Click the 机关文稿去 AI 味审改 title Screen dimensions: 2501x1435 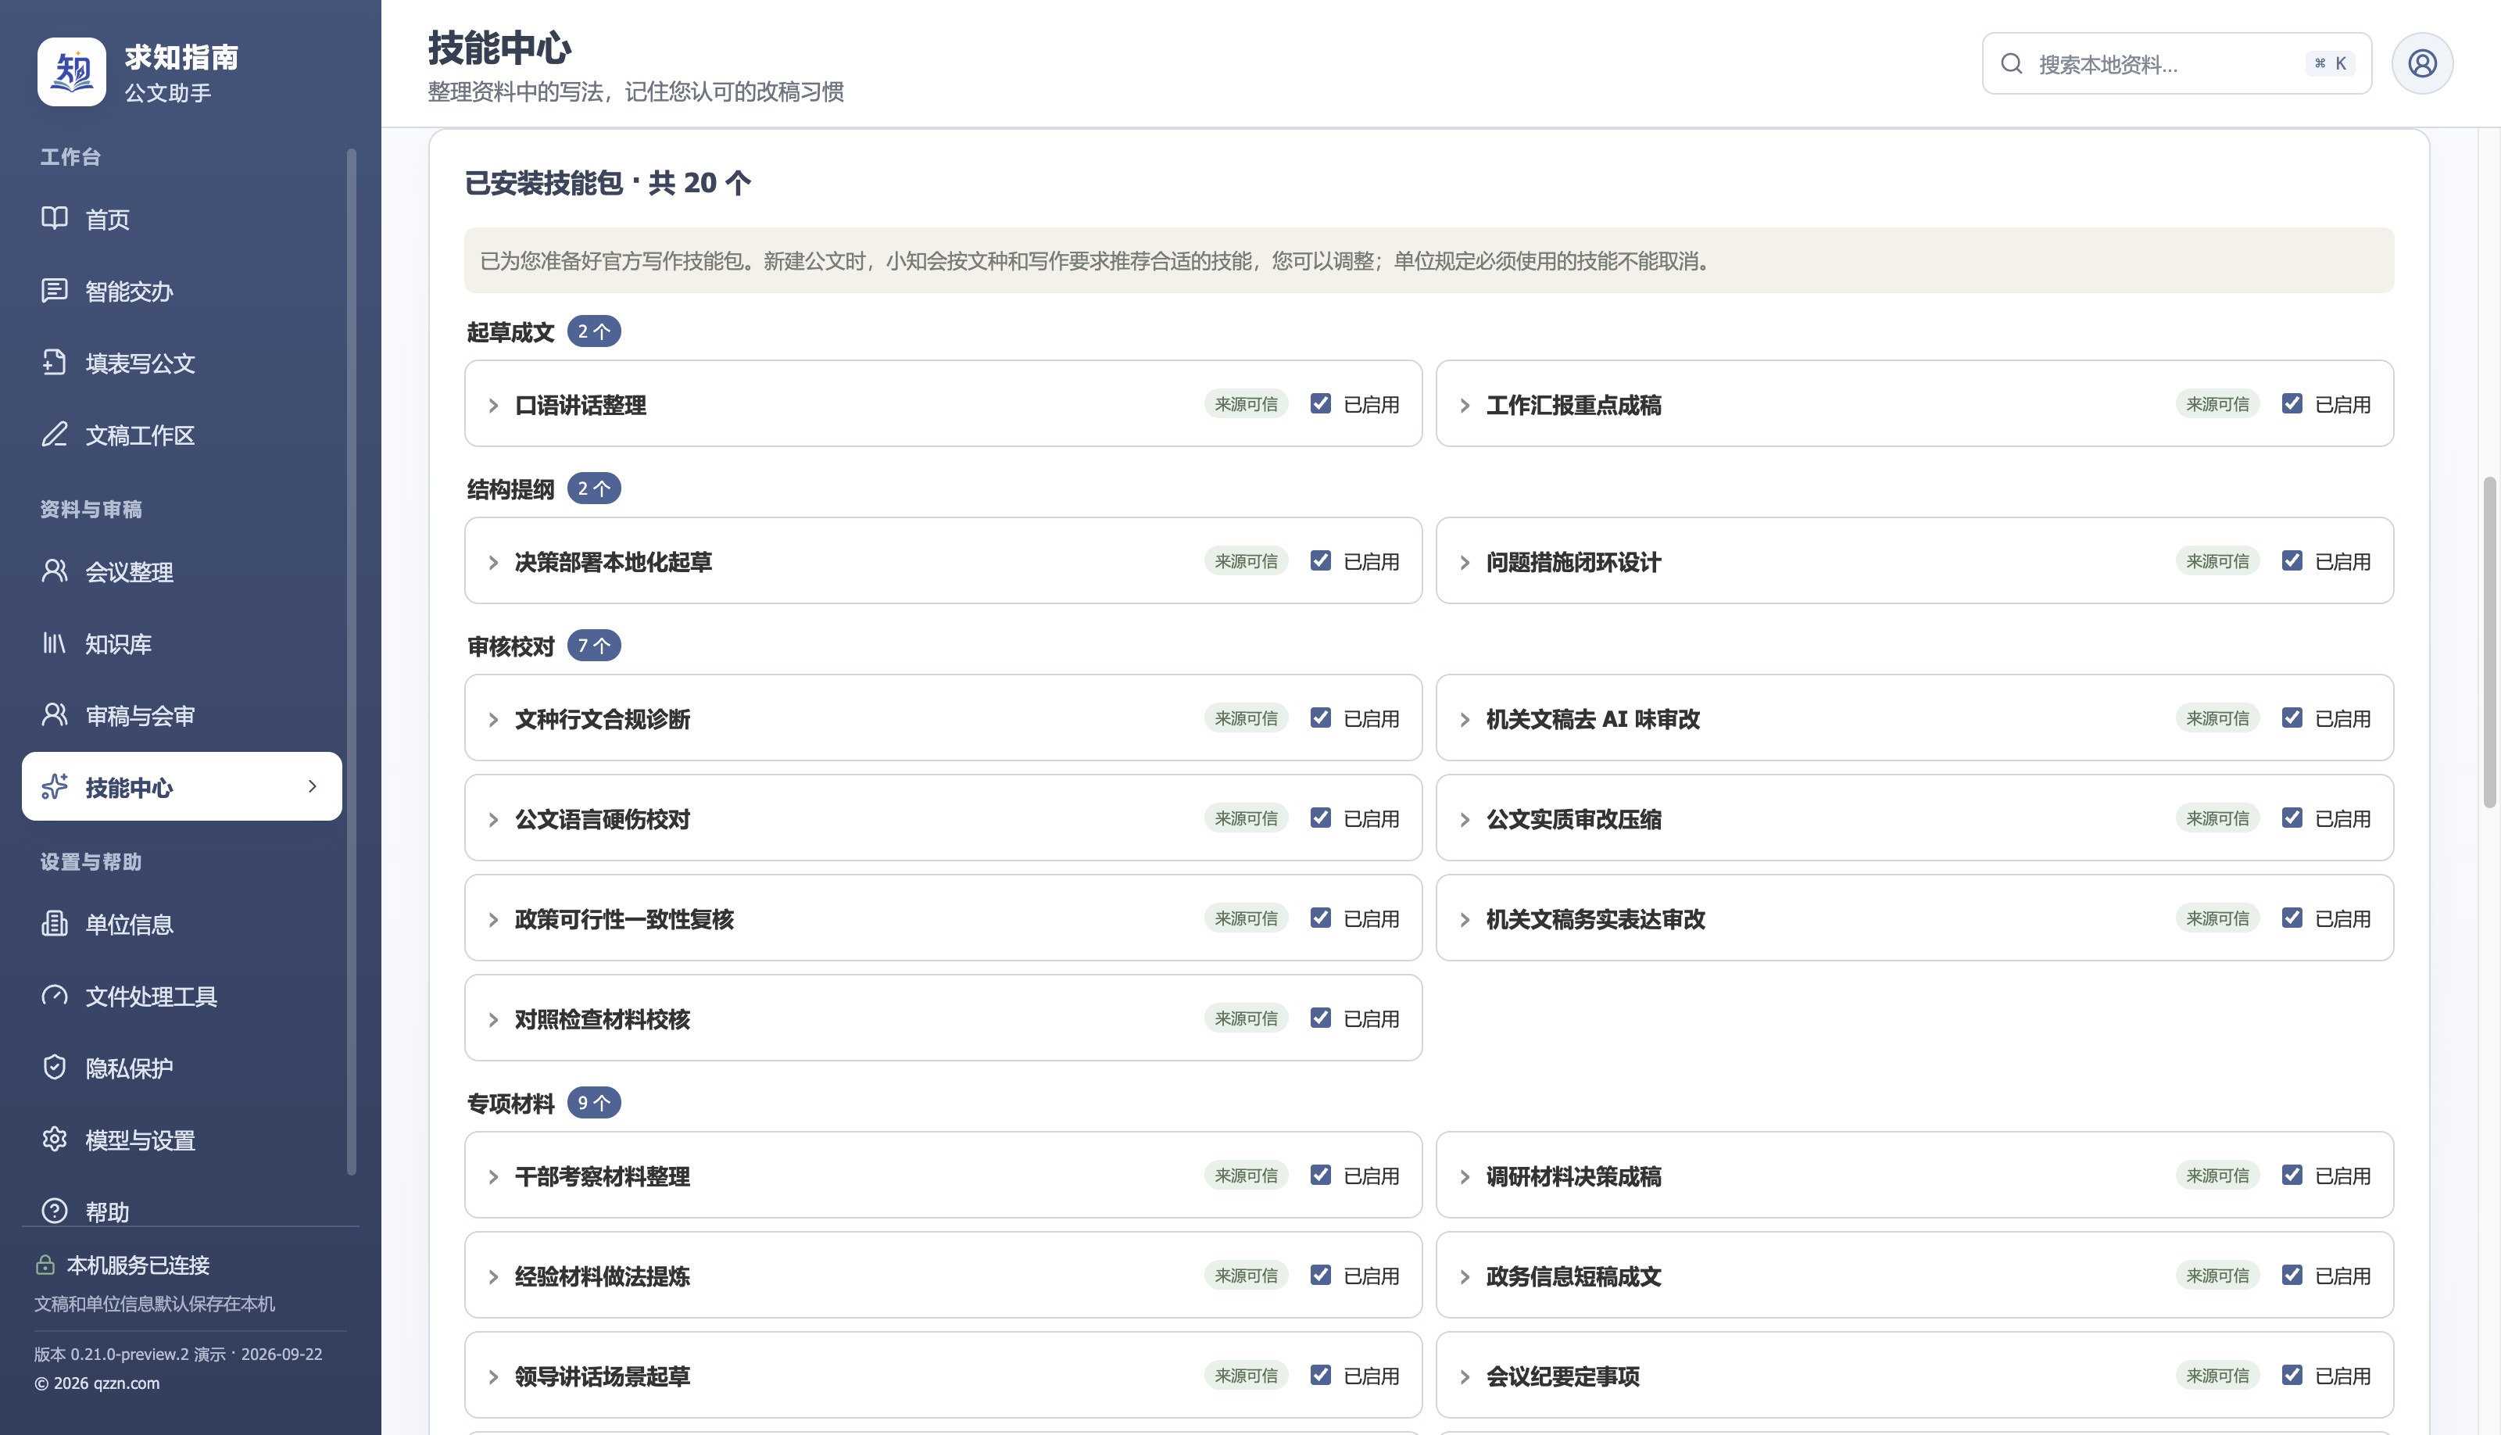(1593, 720)
